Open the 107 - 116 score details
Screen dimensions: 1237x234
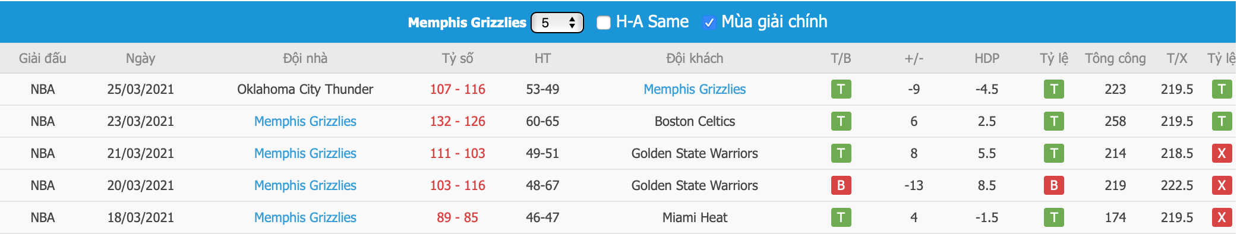tap(457, 89)
